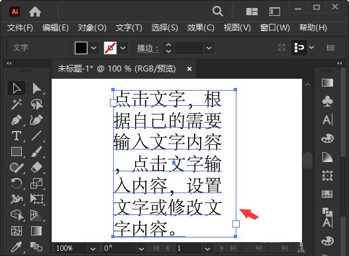
Task: Open the arrange documents icon
Action: [252, 11]
